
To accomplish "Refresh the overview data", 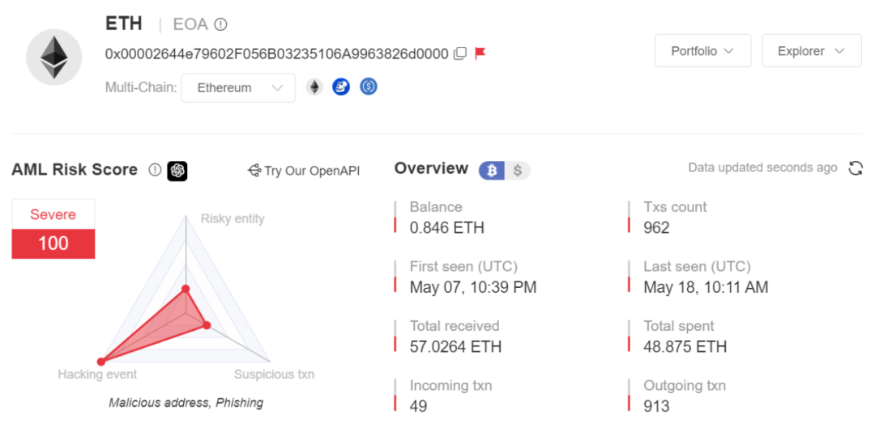I will tap(856, 168).
